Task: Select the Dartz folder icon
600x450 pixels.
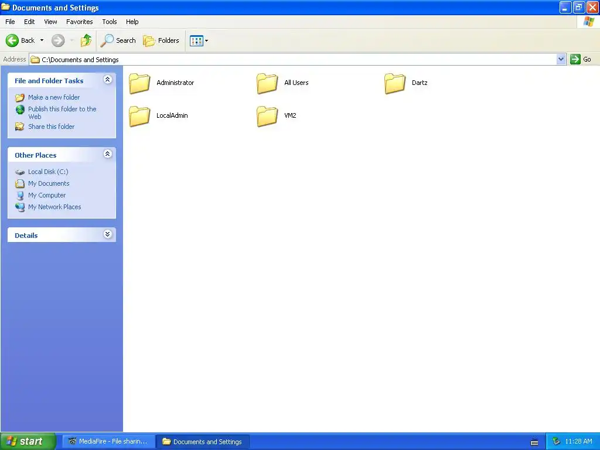Action: point(395,83)
